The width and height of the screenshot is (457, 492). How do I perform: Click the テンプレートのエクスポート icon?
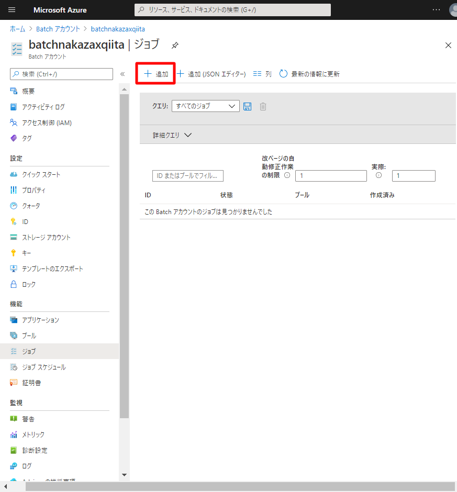(x=14, y=269)
